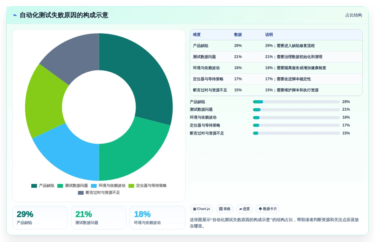The image size is (375, 242).
Task: Click the 表格 tag chip
Action: point(224,209)
